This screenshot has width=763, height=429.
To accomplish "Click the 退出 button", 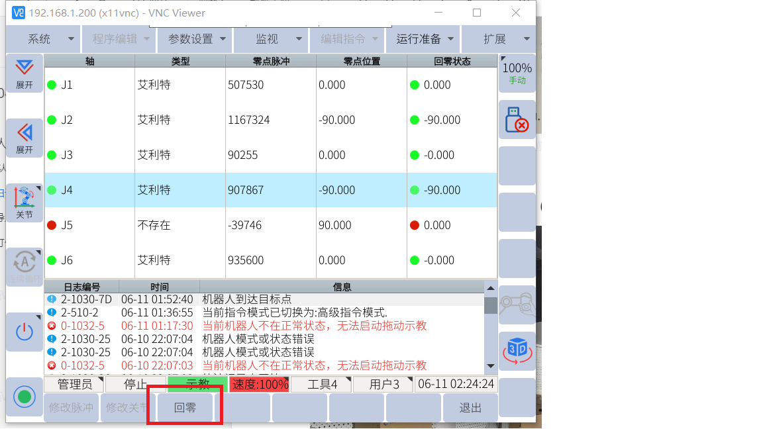I will (x=470, y=408).
